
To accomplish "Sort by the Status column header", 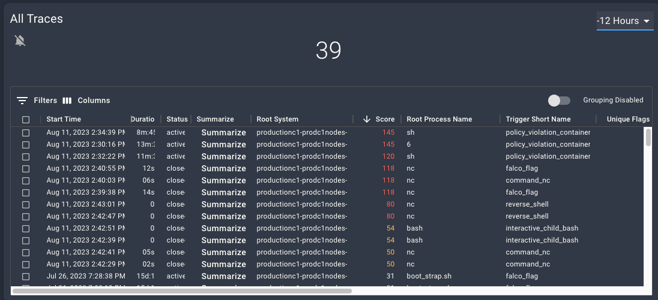I will 177,119.
